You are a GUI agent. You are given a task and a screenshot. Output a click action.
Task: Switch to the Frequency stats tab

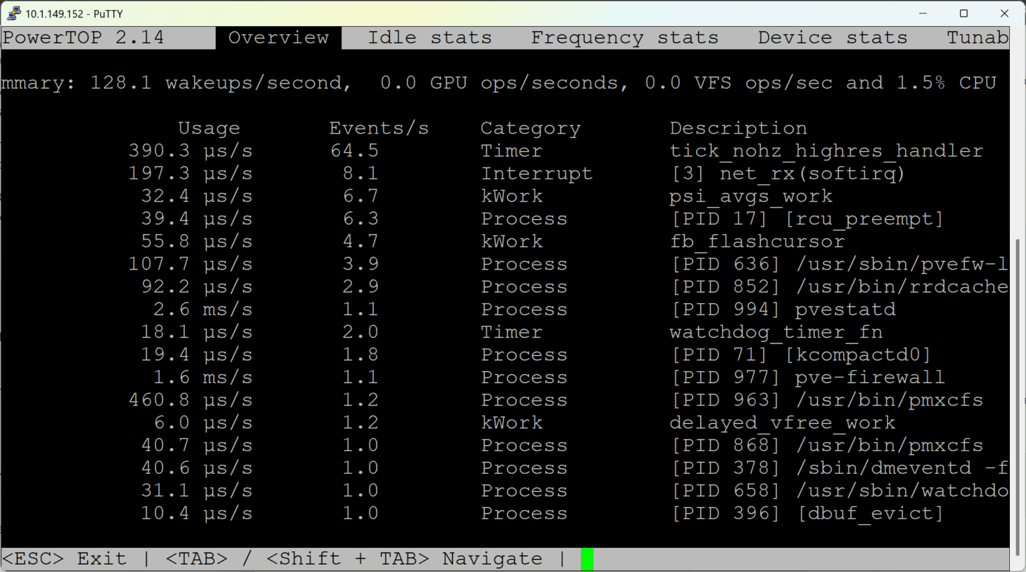(624, 37)
